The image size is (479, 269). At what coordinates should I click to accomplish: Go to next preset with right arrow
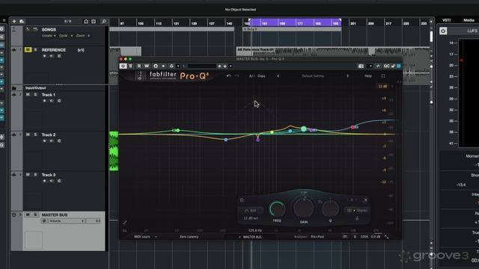[347, 75]
